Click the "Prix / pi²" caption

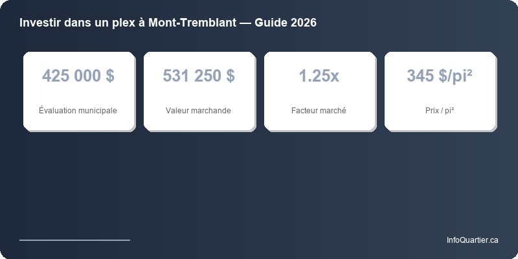pyautogui.click(x=439, y=111)
